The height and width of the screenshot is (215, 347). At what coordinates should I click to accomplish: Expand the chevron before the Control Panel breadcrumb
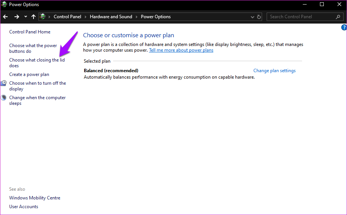(x=49, y=17)
